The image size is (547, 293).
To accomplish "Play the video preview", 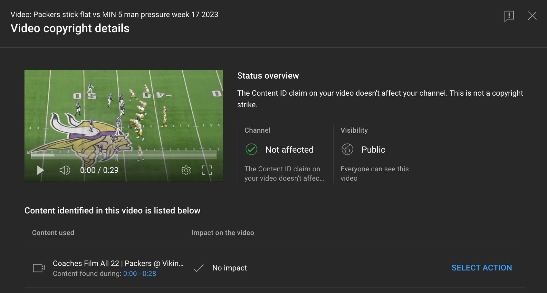I will pyautogui.click(x=40, y=170).
